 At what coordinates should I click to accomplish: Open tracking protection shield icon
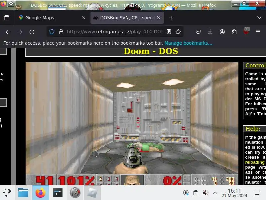(52, 32)
